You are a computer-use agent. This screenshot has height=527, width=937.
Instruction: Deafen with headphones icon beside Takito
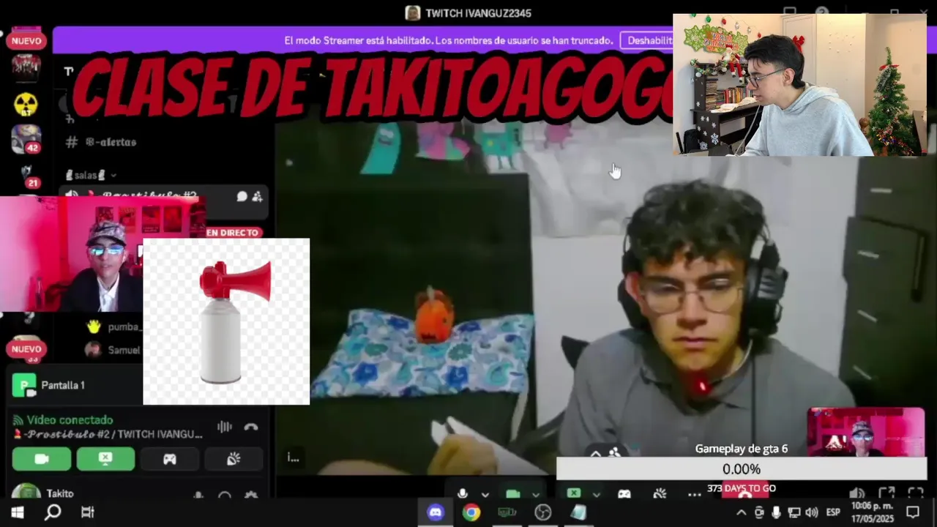coord(225,496)
